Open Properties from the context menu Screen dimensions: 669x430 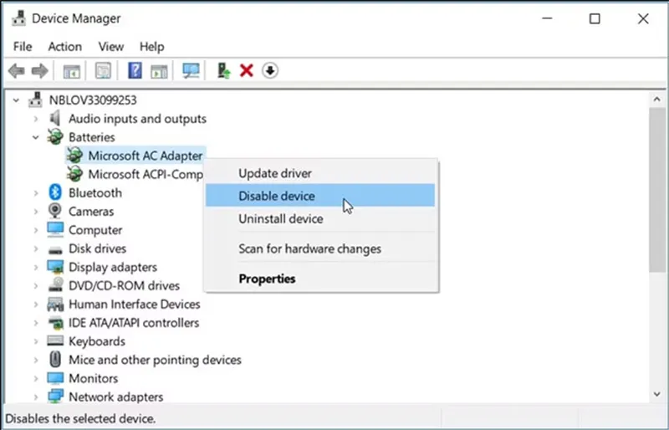(267, 279)
